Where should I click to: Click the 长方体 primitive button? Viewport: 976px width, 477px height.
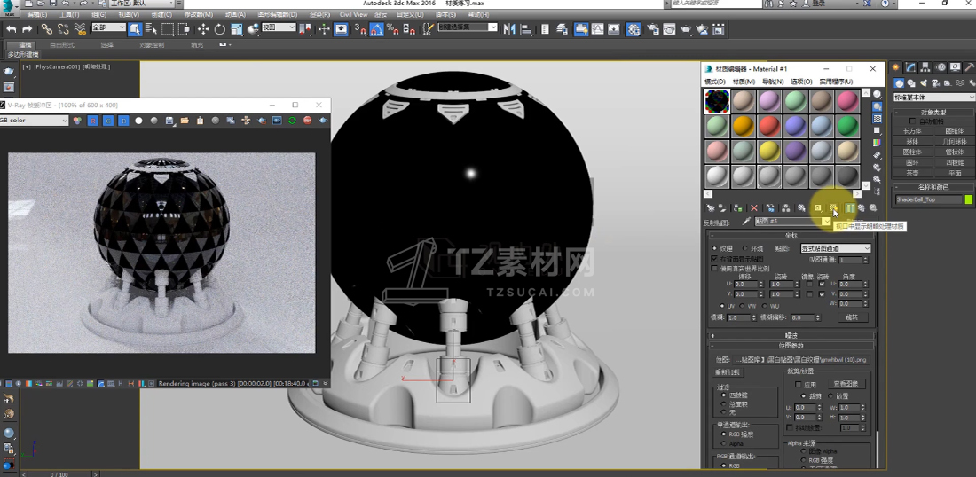coord(912,131)
